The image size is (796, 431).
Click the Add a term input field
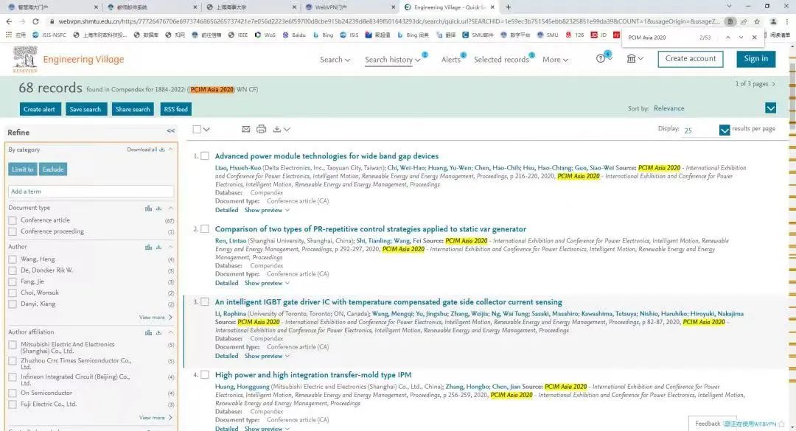(x=91, y=192)
